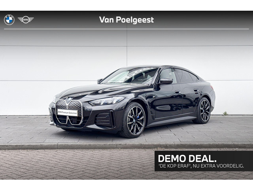Image resolution: width=253 pixels, height=190 pixels.
Task: Select the Van Poelgeest dealer title
Action: tap(126, 20)
